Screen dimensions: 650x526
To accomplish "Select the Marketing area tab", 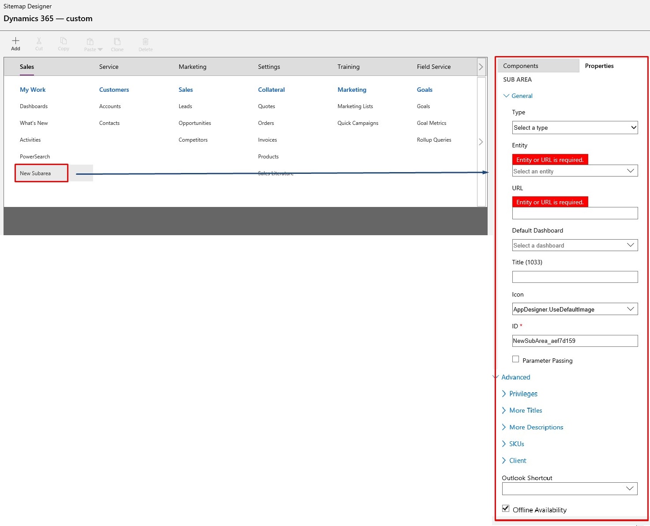I will click(192, 67).
